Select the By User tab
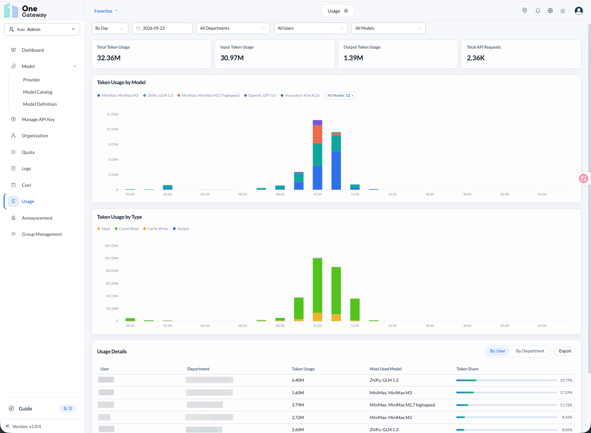 pyautogui.click(x=498, y=351)
